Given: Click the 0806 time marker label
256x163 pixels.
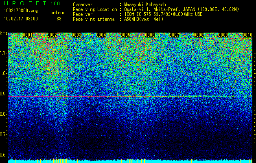Looking at the screenshot, I should pos(150,35).
